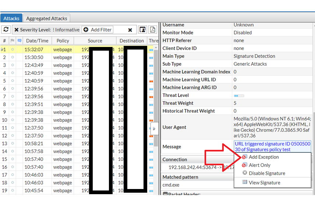Export the log as PDF
This screenshot has height=207, width=315.
click(x=152, y=30)
